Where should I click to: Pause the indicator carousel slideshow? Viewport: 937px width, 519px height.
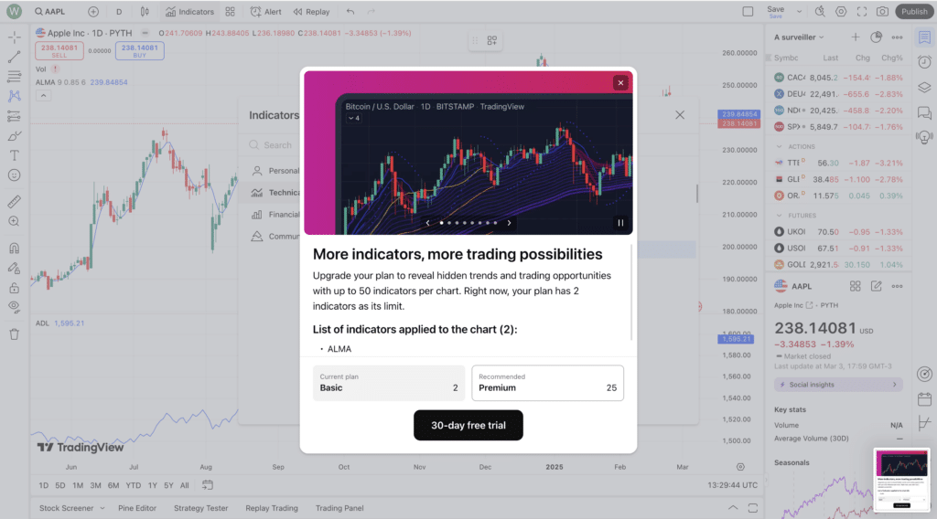click(x=620, y=222)
